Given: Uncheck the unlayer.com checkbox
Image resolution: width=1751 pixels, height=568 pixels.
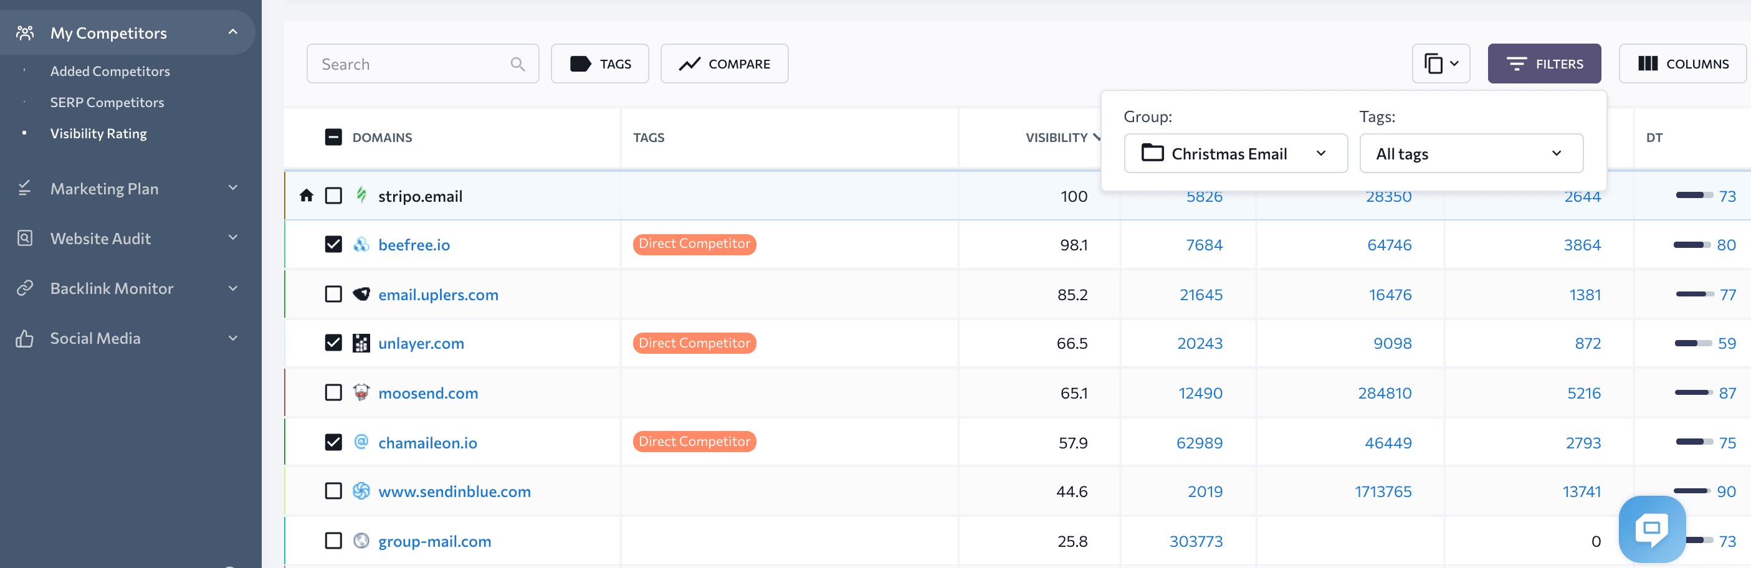Looking at the screenshot, I should 333,343.
